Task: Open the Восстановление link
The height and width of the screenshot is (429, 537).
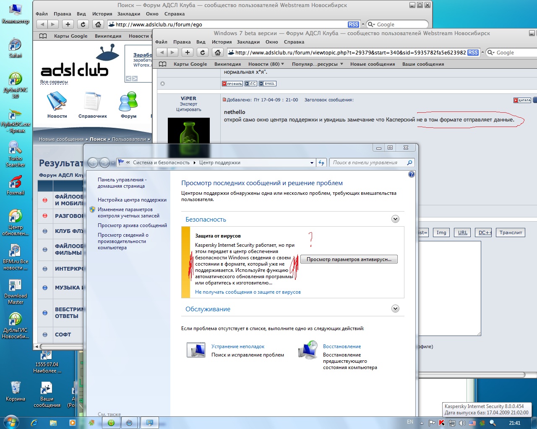Action: [342, 346]
